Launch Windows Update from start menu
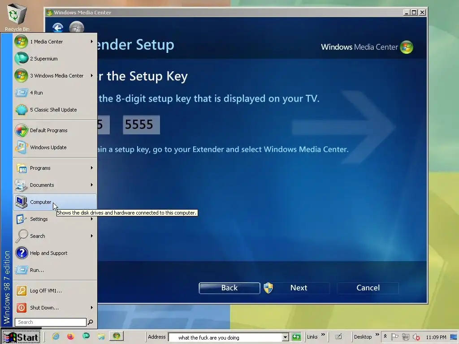The height and width of the screenshot is (344, 459). coord(55,147)
